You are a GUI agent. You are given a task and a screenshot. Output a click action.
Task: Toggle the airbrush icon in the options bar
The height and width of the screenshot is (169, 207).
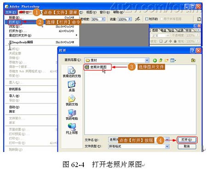pos(138,19)
